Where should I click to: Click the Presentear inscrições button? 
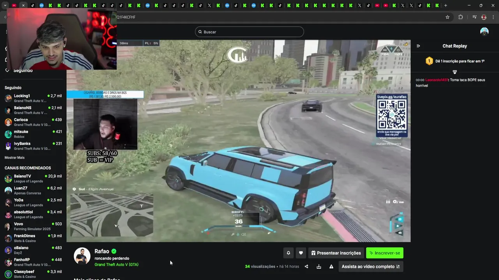(336, 253)
